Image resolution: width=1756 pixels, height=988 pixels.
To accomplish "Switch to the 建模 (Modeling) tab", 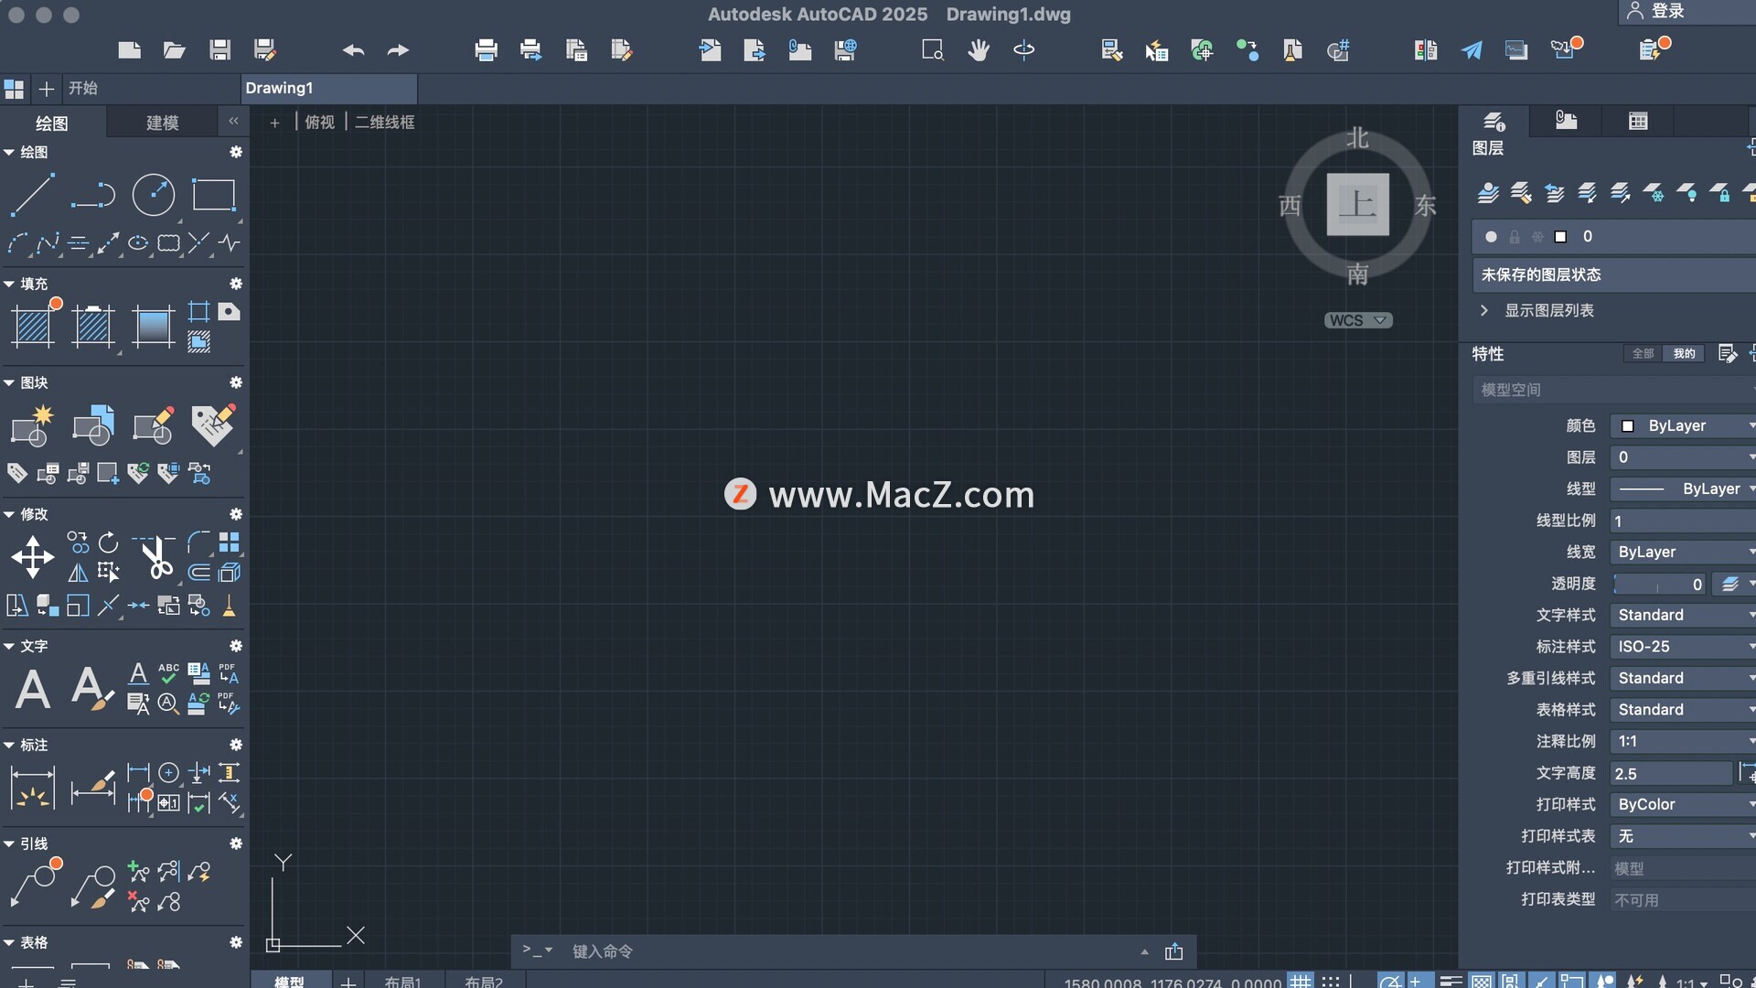I will point(163,123).
